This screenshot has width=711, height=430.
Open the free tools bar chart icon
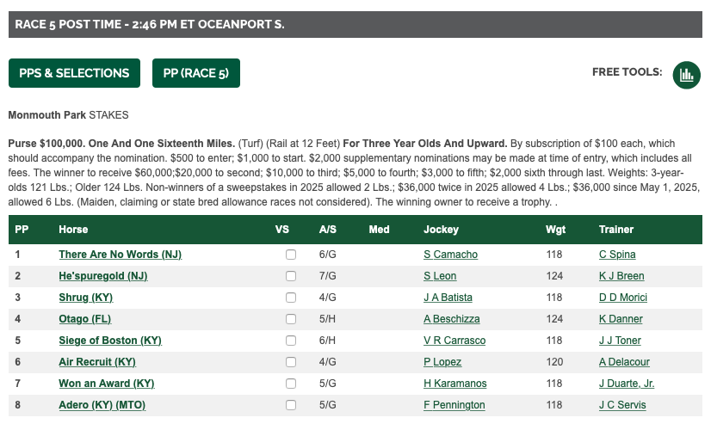click(687, 75)
